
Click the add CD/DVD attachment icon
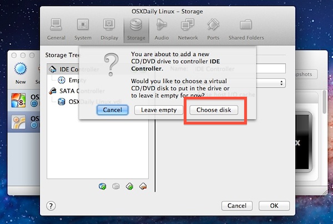coord(102,186)
